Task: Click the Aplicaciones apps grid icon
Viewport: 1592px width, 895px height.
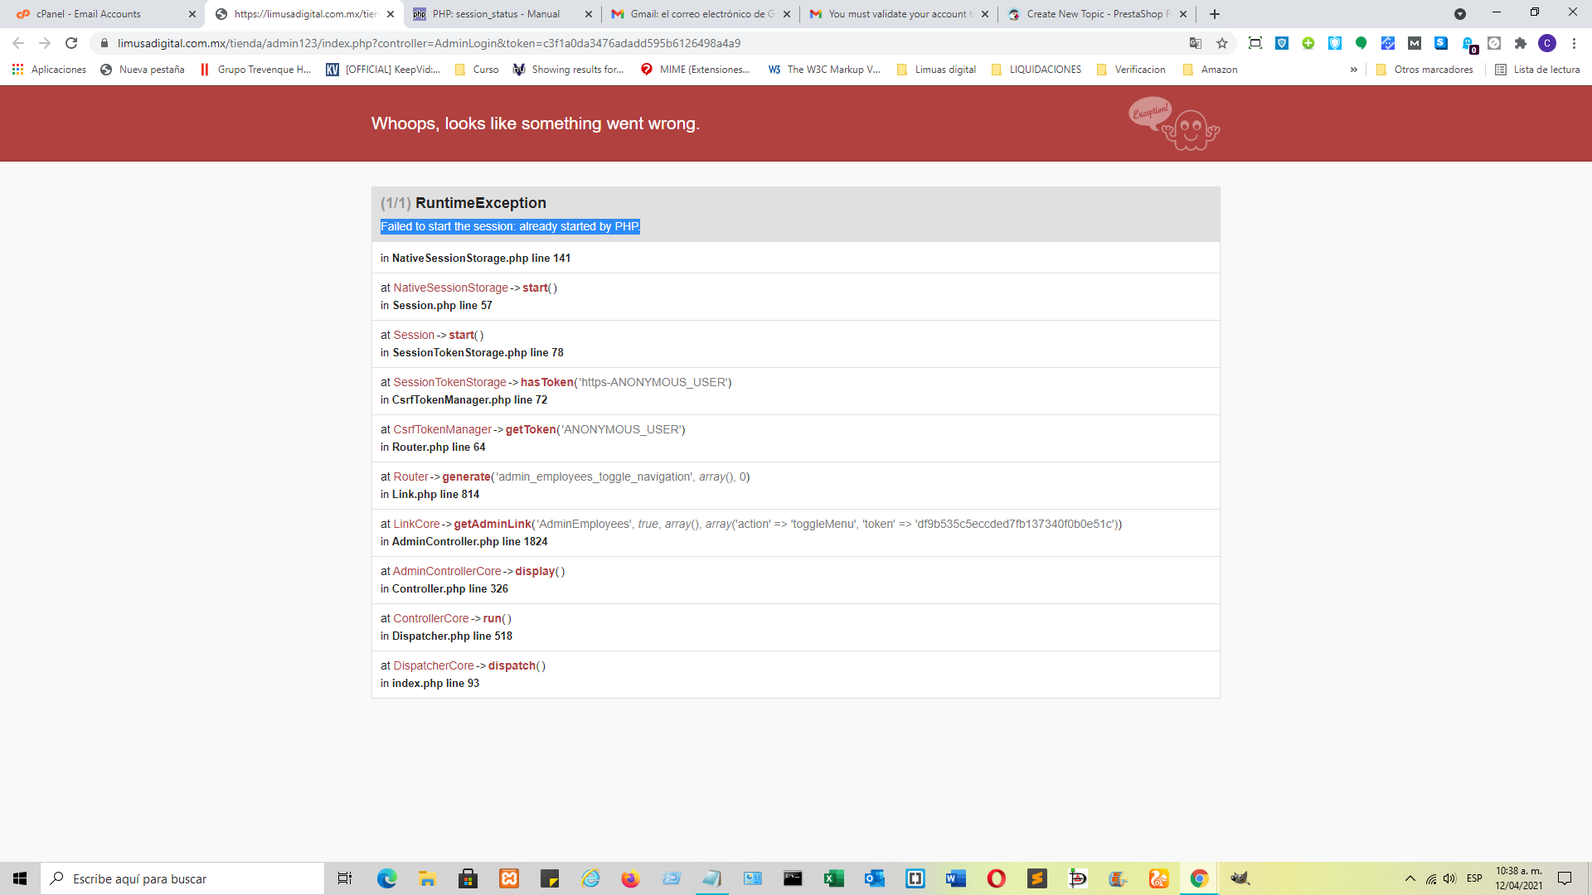Action: 17,70
